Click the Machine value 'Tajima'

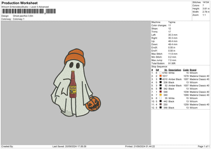click(172, 22)
